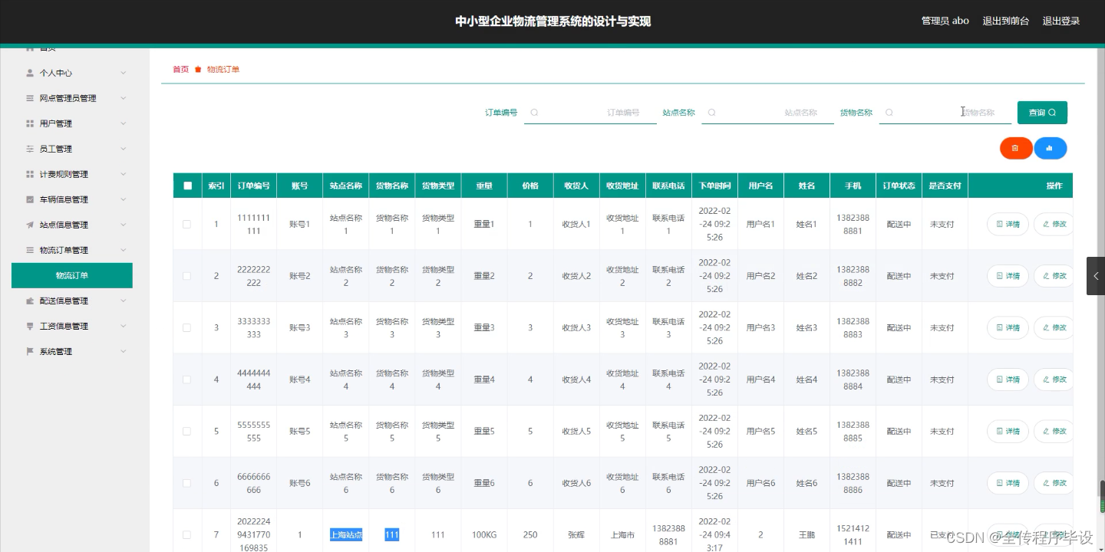1105x552 pixels.
Task: Click the 订单状态 column header
Action: click(x=899, y=186)
